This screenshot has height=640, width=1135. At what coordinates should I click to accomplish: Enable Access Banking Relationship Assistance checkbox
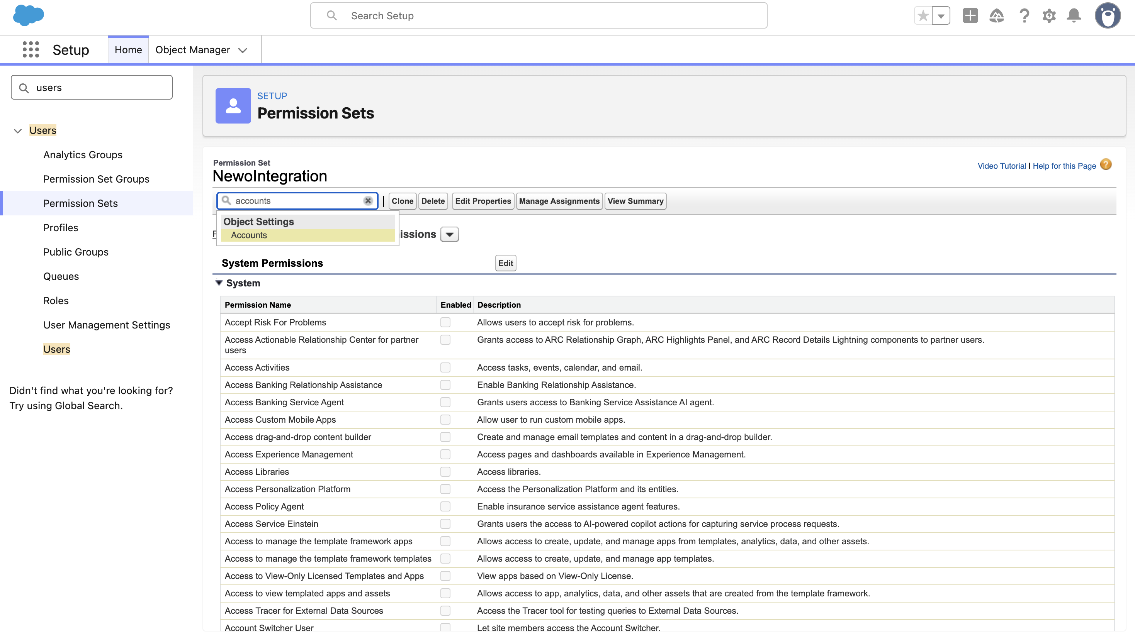445,385
